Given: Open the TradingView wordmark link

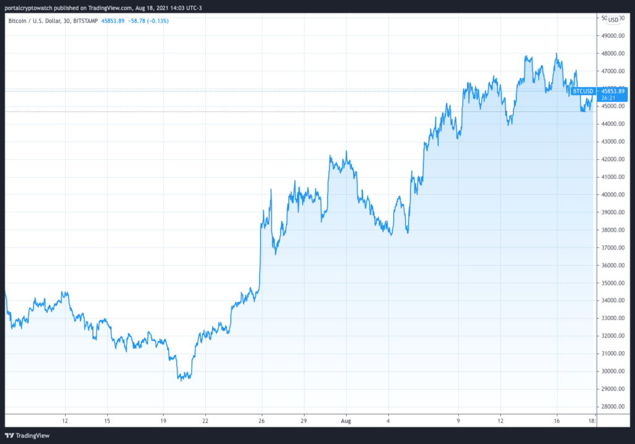Looking at the screenshot, I should (32, 435).
